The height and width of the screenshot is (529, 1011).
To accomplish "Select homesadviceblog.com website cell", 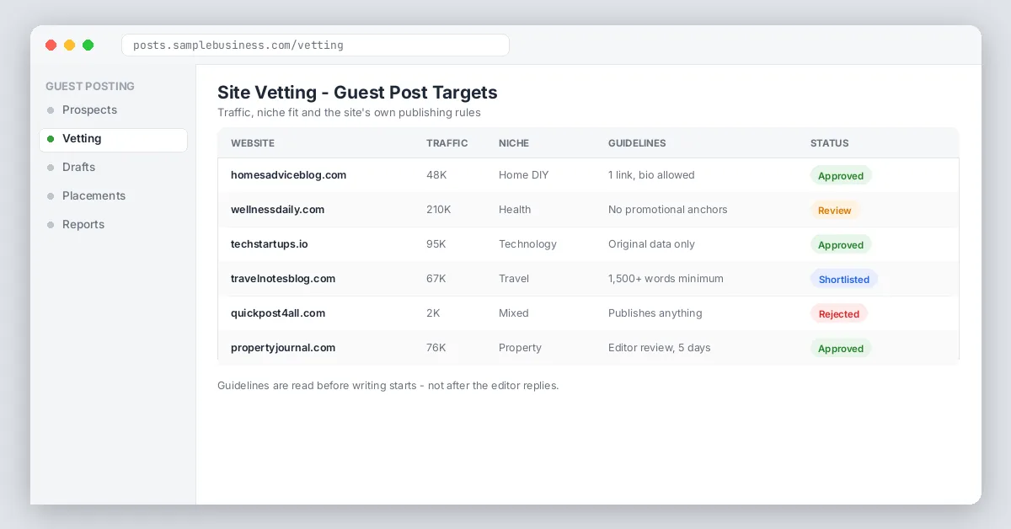I will (x=289, y=175).
